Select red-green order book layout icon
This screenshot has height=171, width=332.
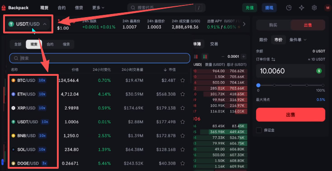pyautogui.click(x=205, y=57)
